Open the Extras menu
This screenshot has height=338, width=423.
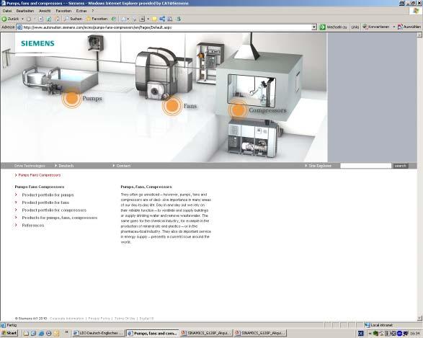(81, 11)
